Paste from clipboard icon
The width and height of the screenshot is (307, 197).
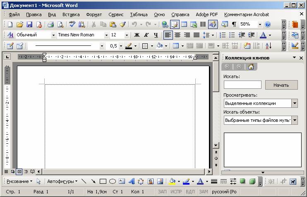click(x=113, y=24)
